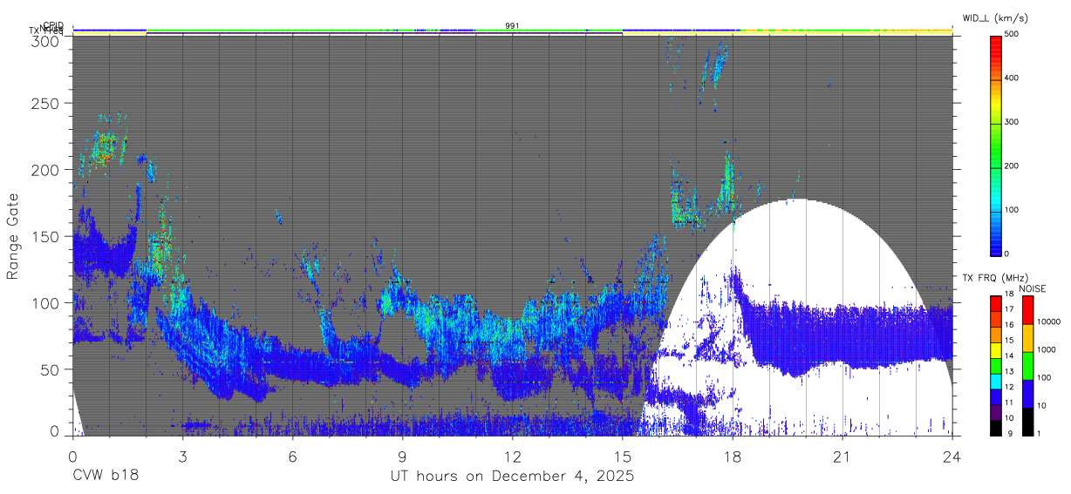Click the '500' width color bar label
The image size is (1071, 494).
click(x=1013, y=35)
